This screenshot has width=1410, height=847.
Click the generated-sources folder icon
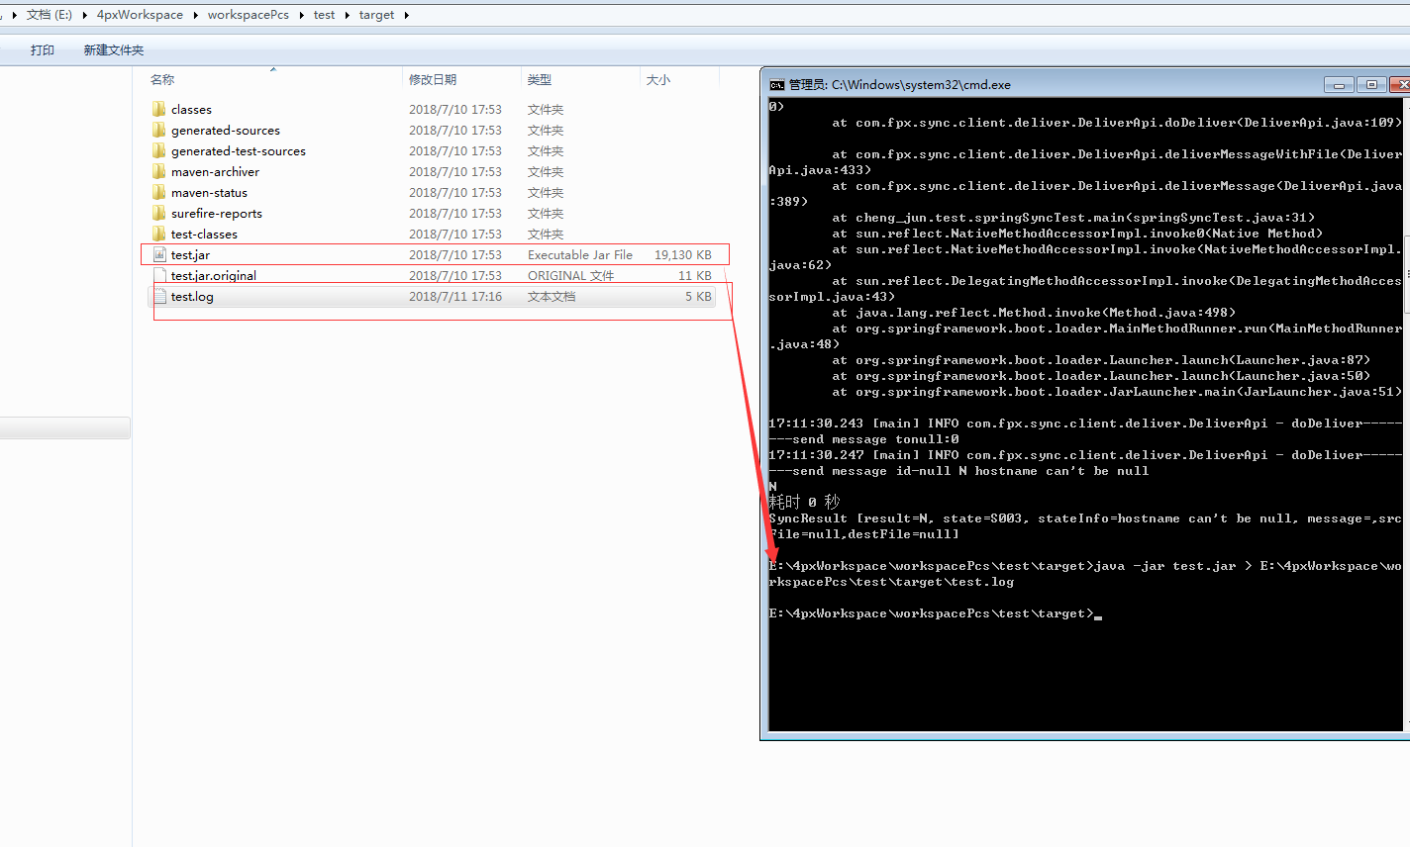tap(158, 130)
